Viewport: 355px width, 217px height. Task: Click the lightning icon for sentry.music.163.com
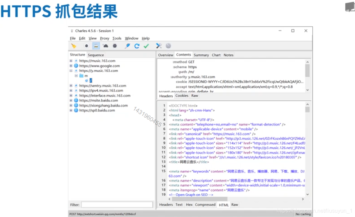76,86
